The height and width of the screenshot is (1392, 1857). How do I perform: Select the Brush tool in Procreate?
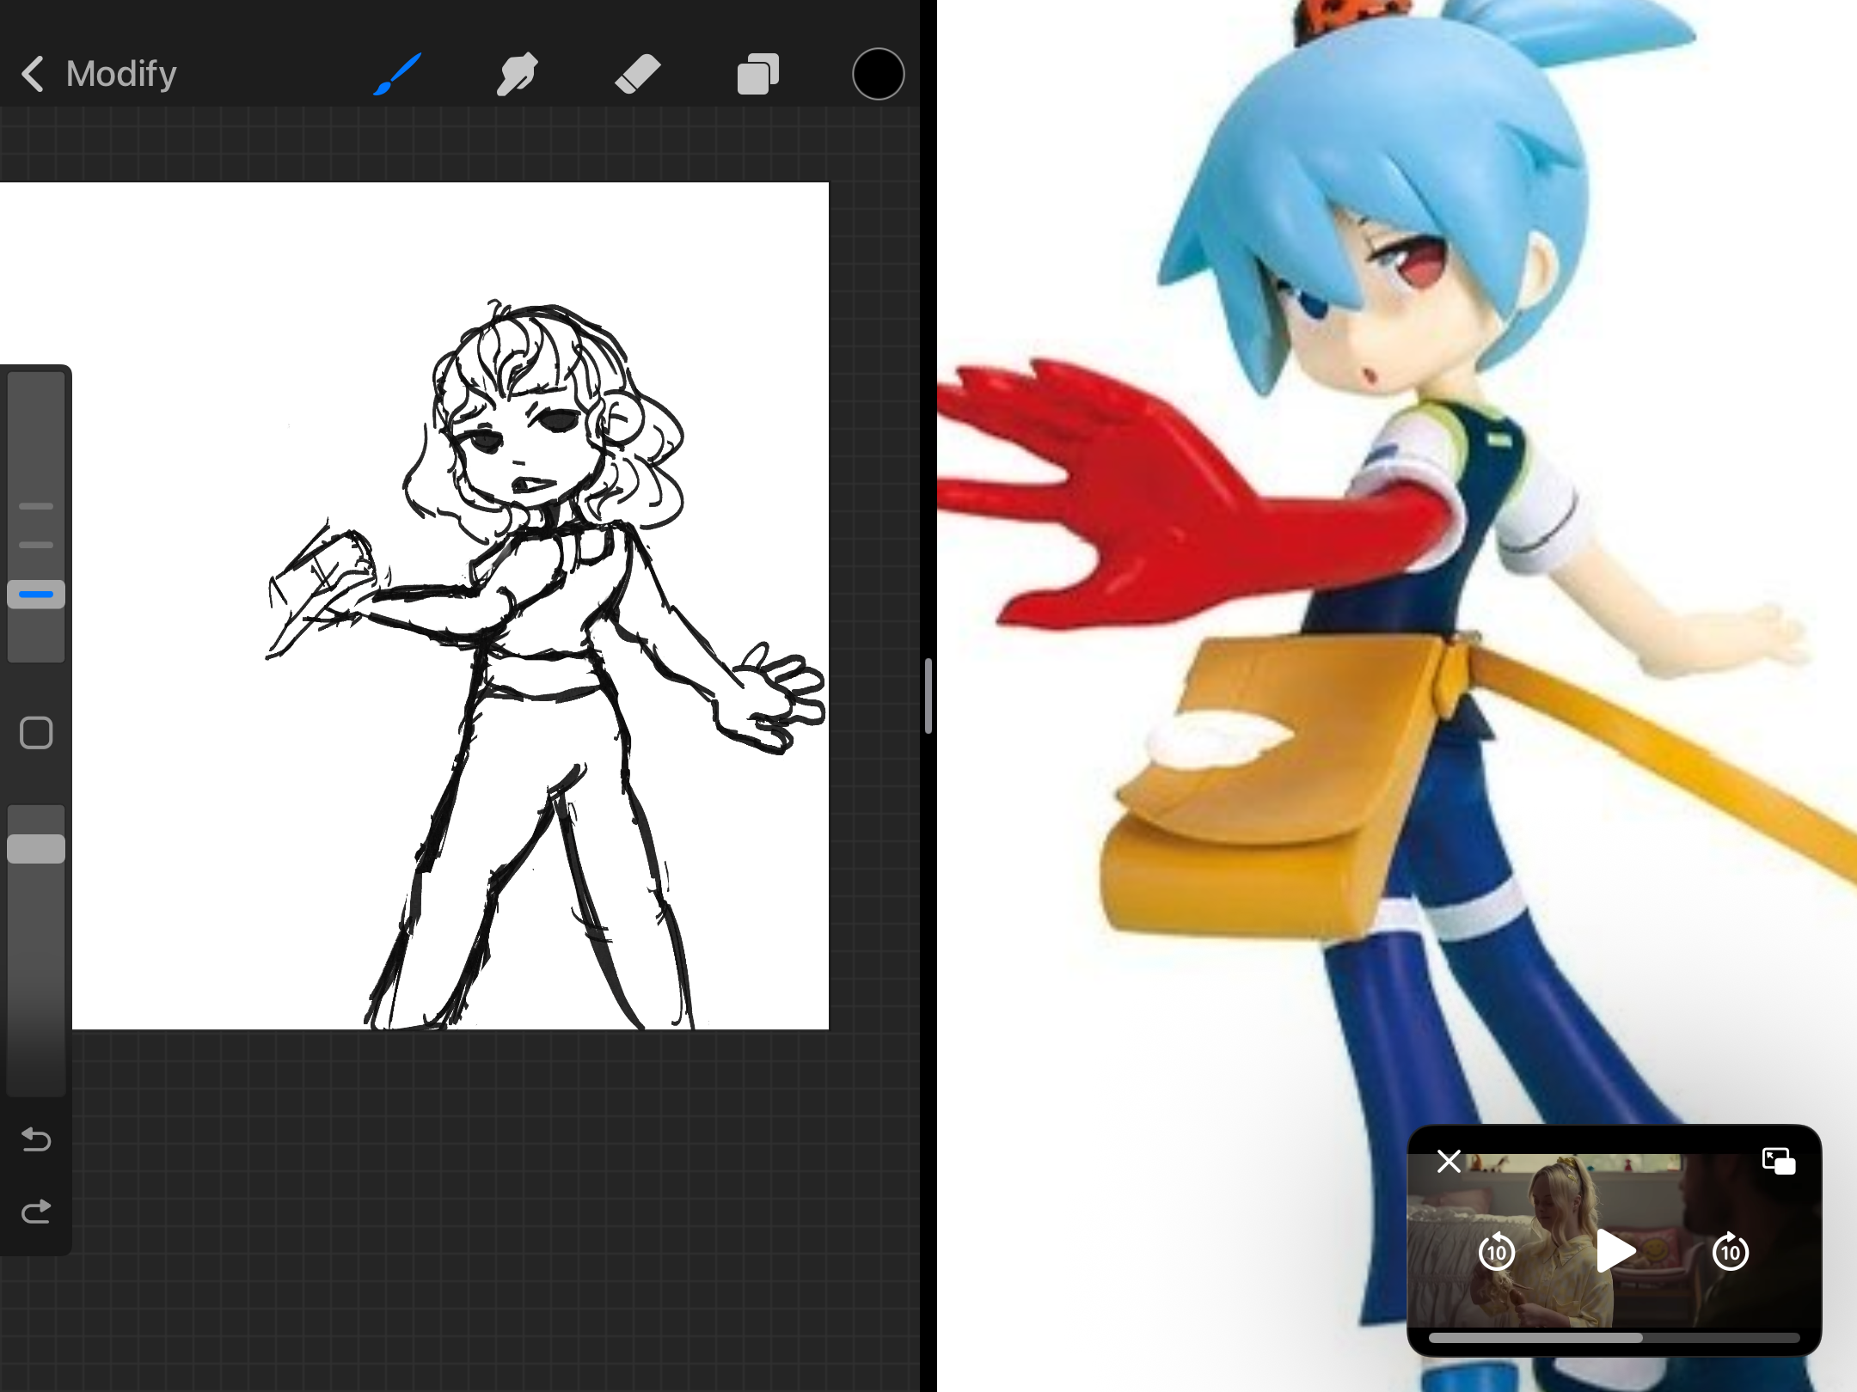point(397,74)
